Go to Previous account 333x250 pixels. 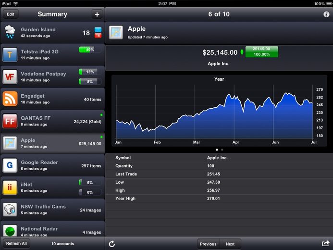[x=208, y=244]
